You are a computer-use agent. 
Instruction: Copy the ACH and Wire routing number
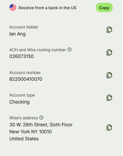click(109, 52)
